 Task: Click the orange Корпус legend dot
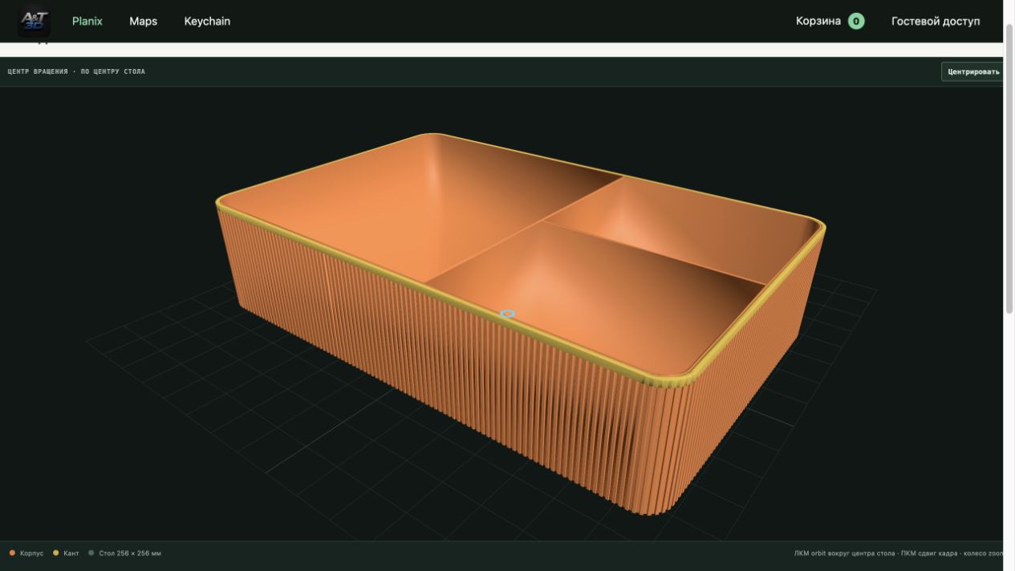[13, 553]
